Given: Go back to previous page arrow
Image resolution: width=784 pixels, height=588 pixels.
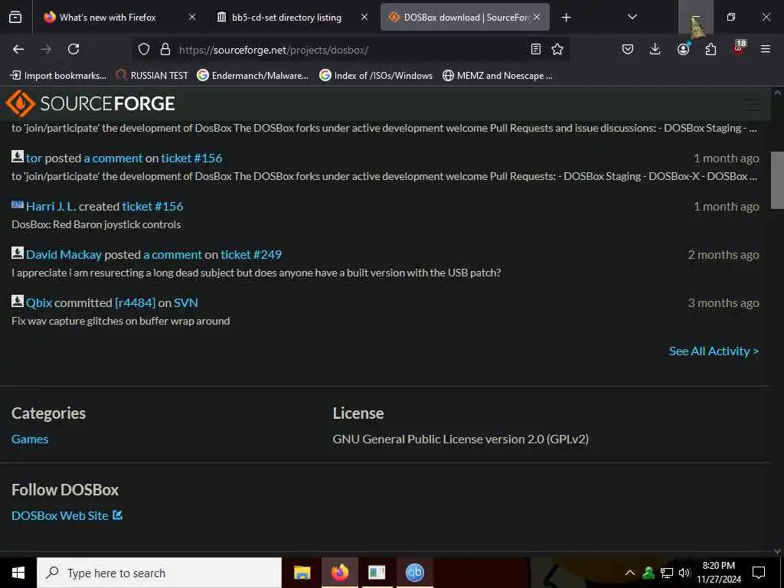Looking at the screenshot, I should (18, 49).
